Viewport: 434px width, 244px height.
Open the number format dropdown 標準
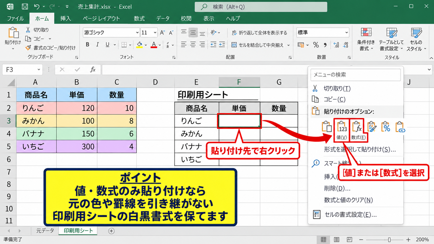pos(347,33)
